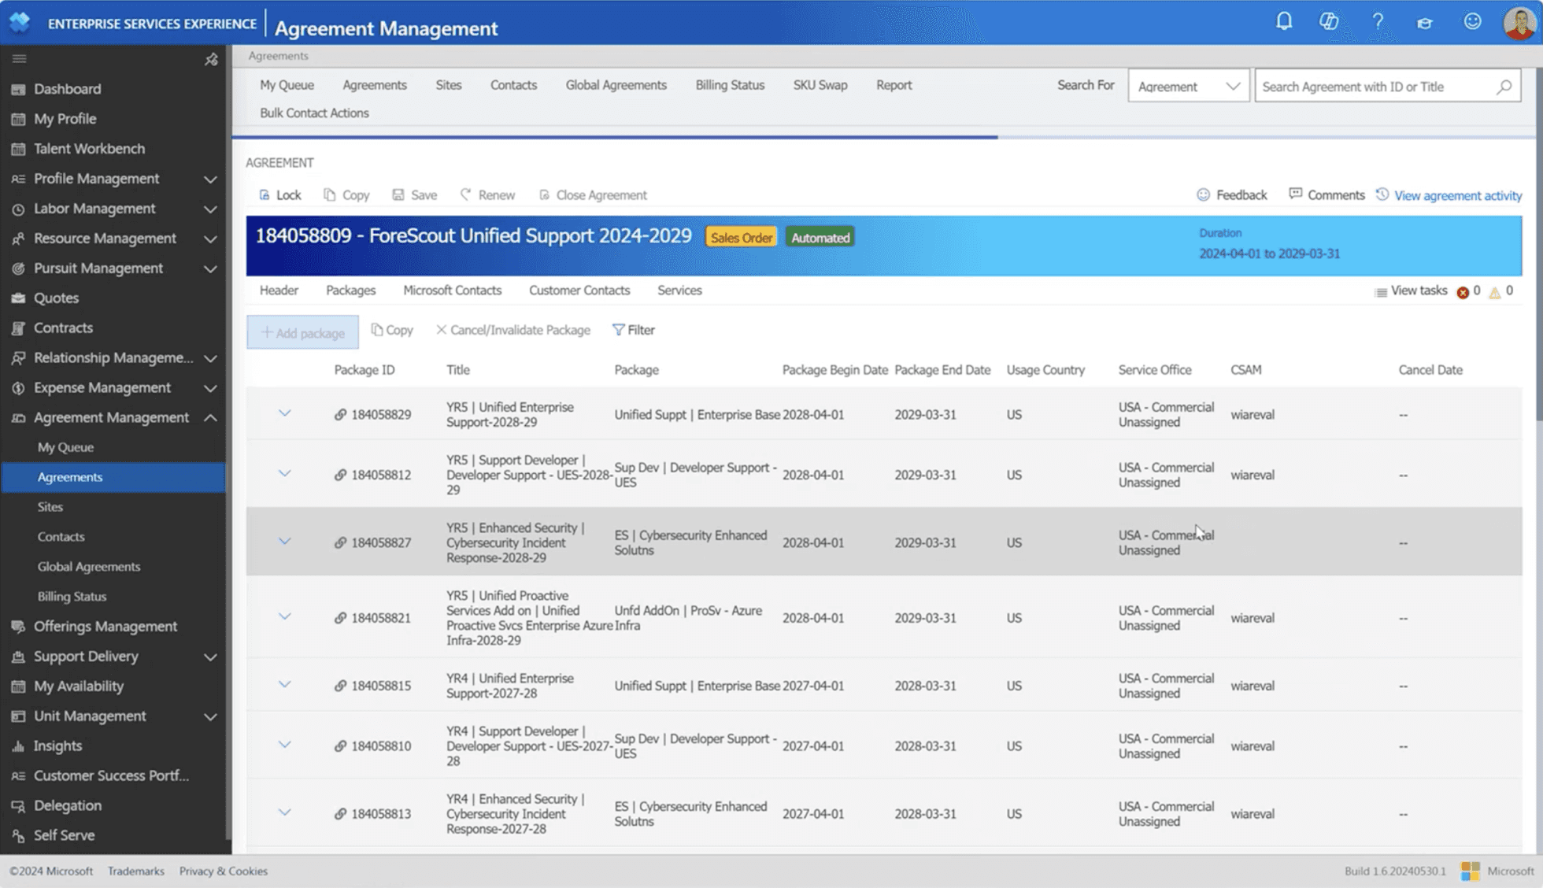
Task: Click link icon beside package 184058829
Action: pyautogui.click(x=340, y=415)
